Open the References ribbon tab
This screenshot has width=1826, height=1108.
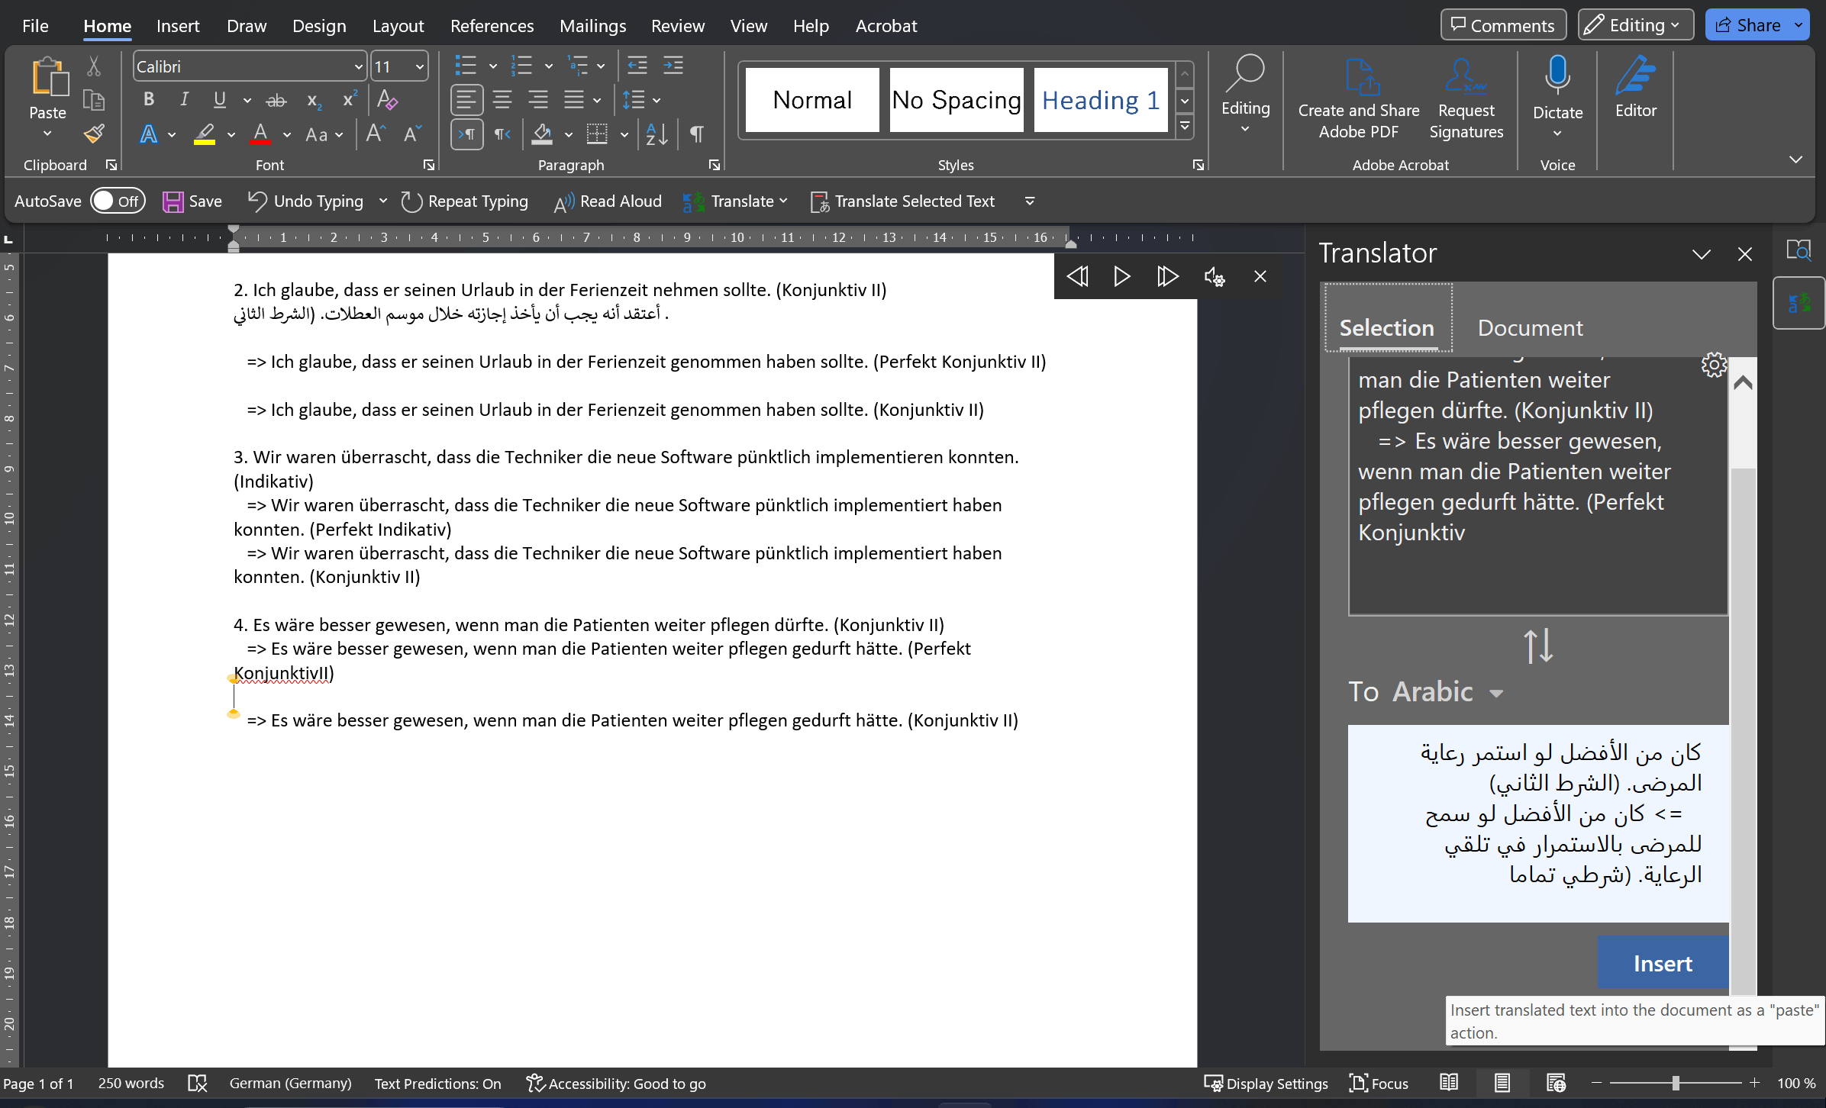click(492, 26)
